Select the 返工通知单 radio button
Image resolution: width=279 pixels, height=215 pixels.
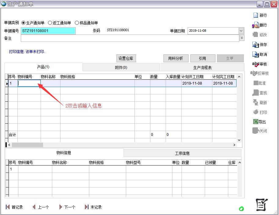[50, 23]
